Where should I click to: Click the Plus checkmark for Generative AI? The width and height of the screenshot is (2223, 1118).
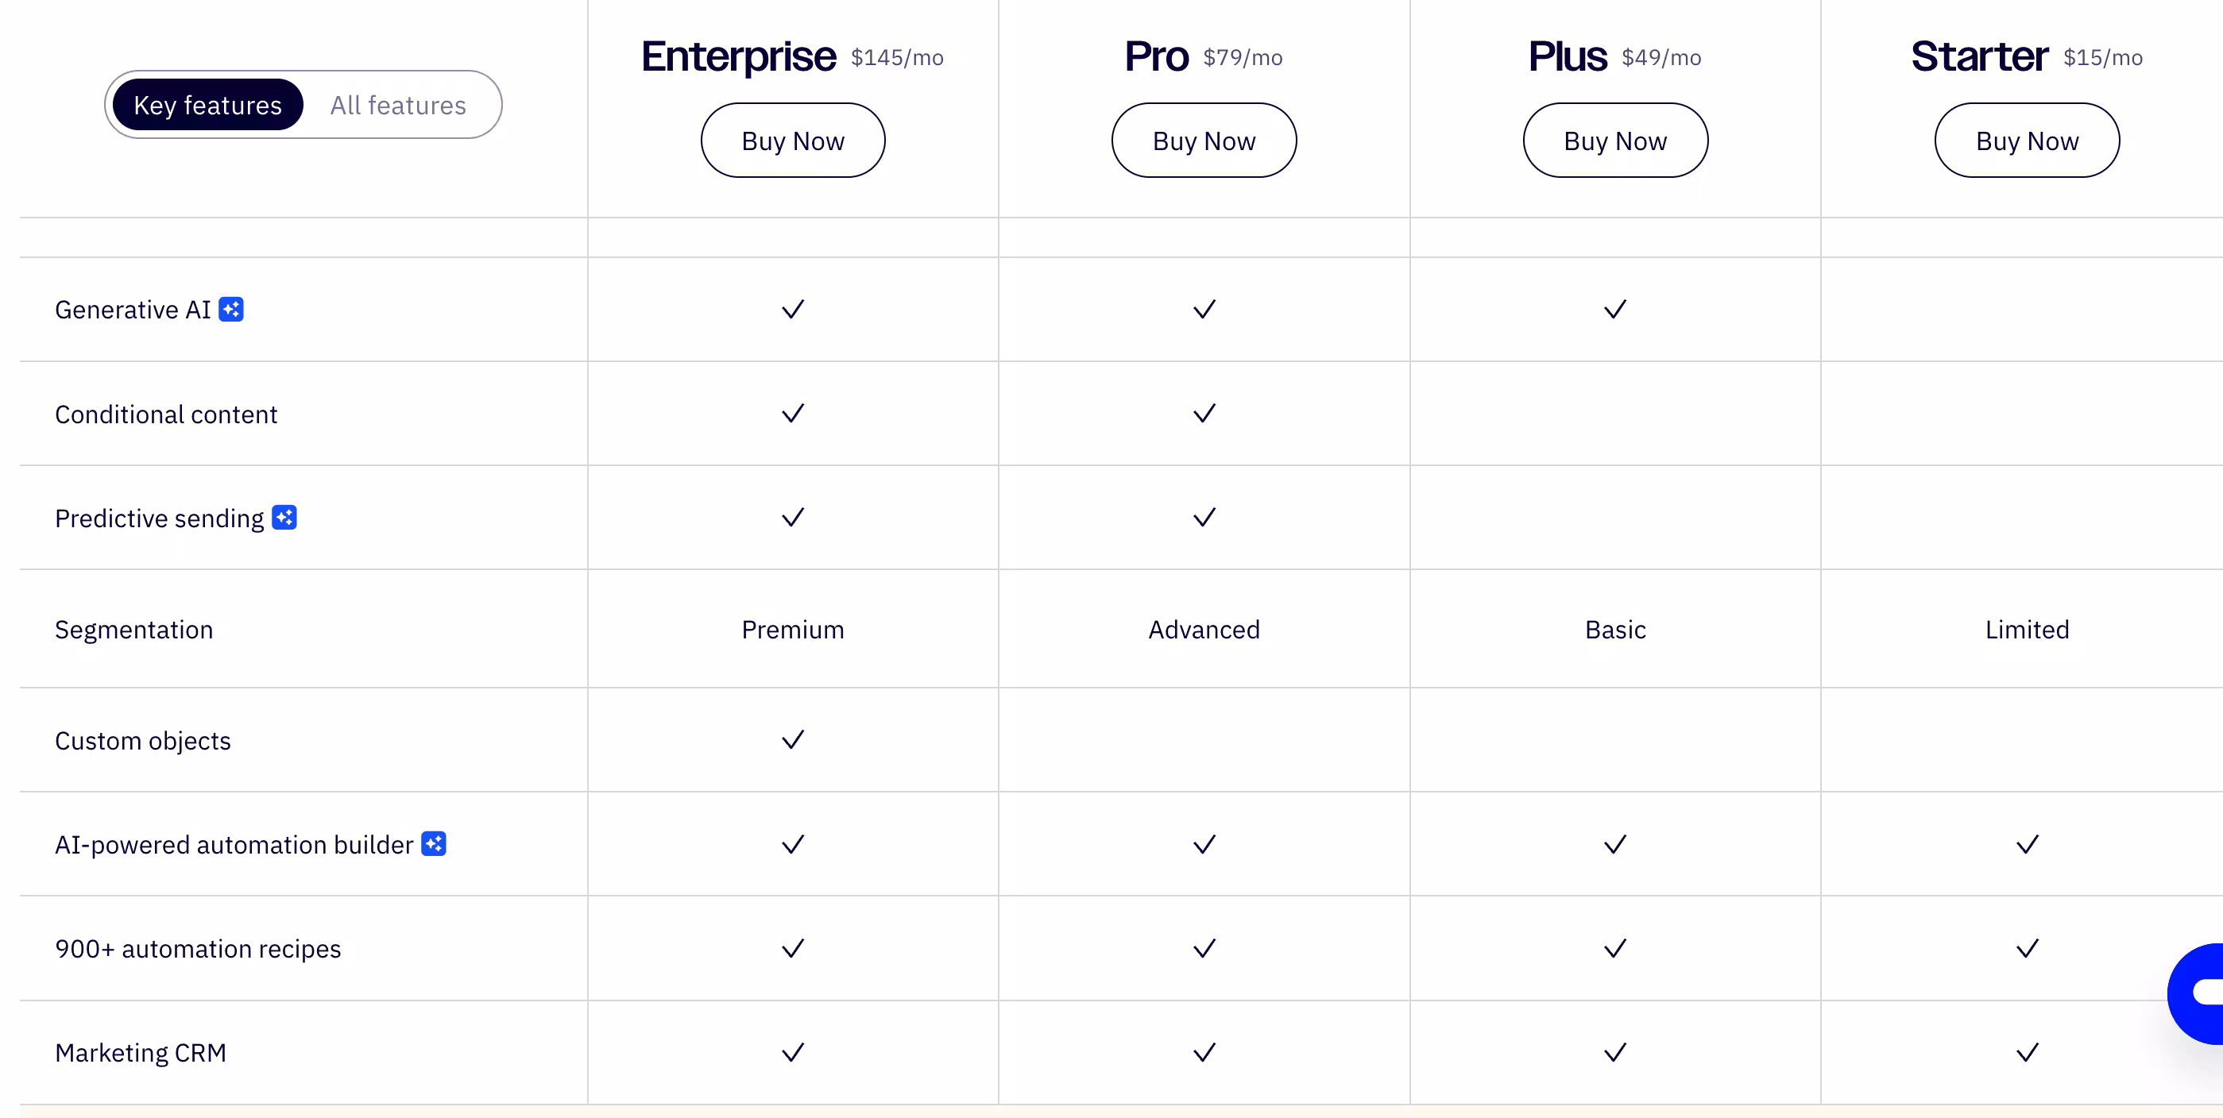pyautogui.click(x=1614, y=309)
